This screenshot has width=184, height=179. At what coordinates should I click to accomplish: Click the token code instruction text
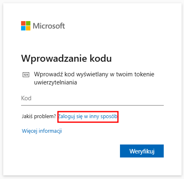[x=94, y=78]
